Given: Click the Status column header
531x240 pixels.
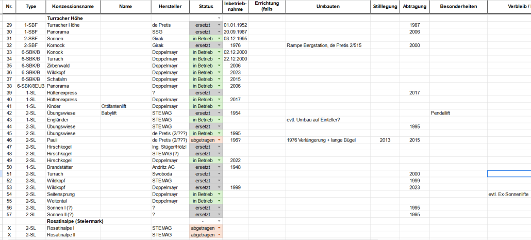Looking at the screenshot, I should pyautogui.click(x=205, y=7).
